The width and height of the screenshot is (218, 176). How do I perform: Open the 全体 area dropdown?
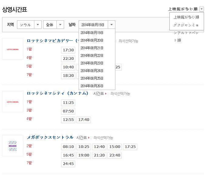coord(53,25)
